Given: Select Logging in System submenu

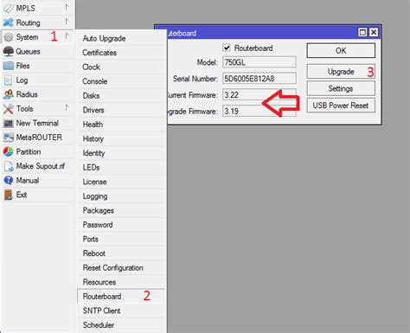Looking at the screenshot, I should pyautogui.click(x=121, y=196).
